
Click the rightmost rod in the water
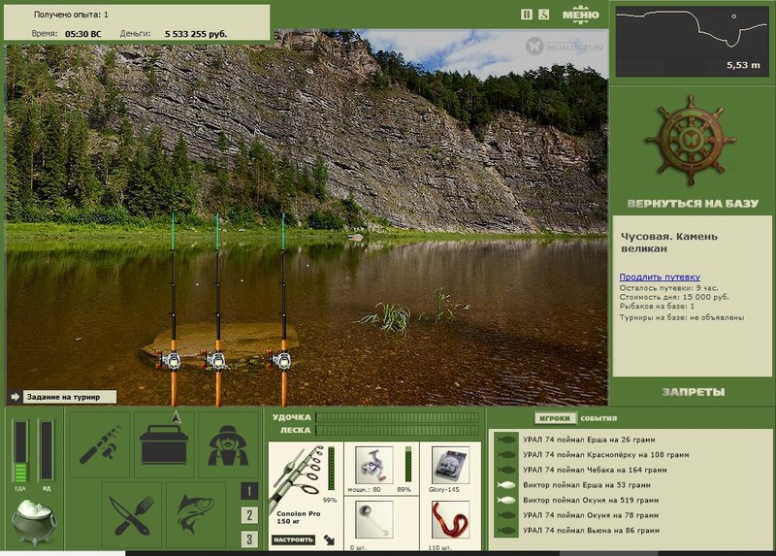click(283, 311)
